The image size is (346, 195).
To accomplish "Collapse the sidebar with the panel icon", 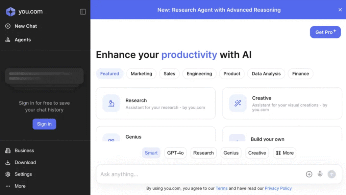I will click(x=83, y=12).
